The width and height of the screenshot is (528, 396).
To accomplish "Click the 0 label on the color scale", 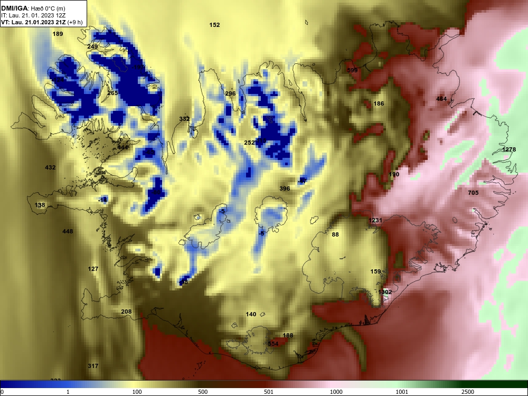I will pos(2,392).
